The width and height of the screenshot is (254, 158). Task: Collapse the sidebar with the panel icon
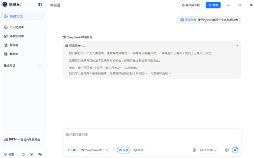coord(40,5)
